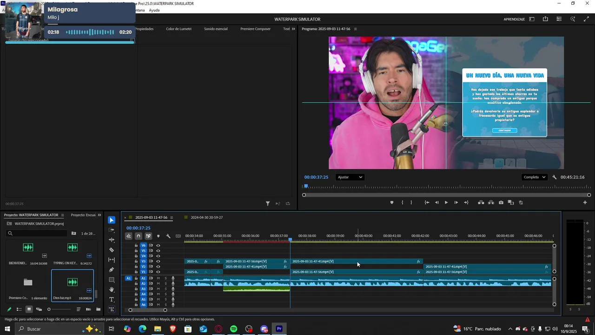Open the Ayuda menu

[x=154, y=10]
